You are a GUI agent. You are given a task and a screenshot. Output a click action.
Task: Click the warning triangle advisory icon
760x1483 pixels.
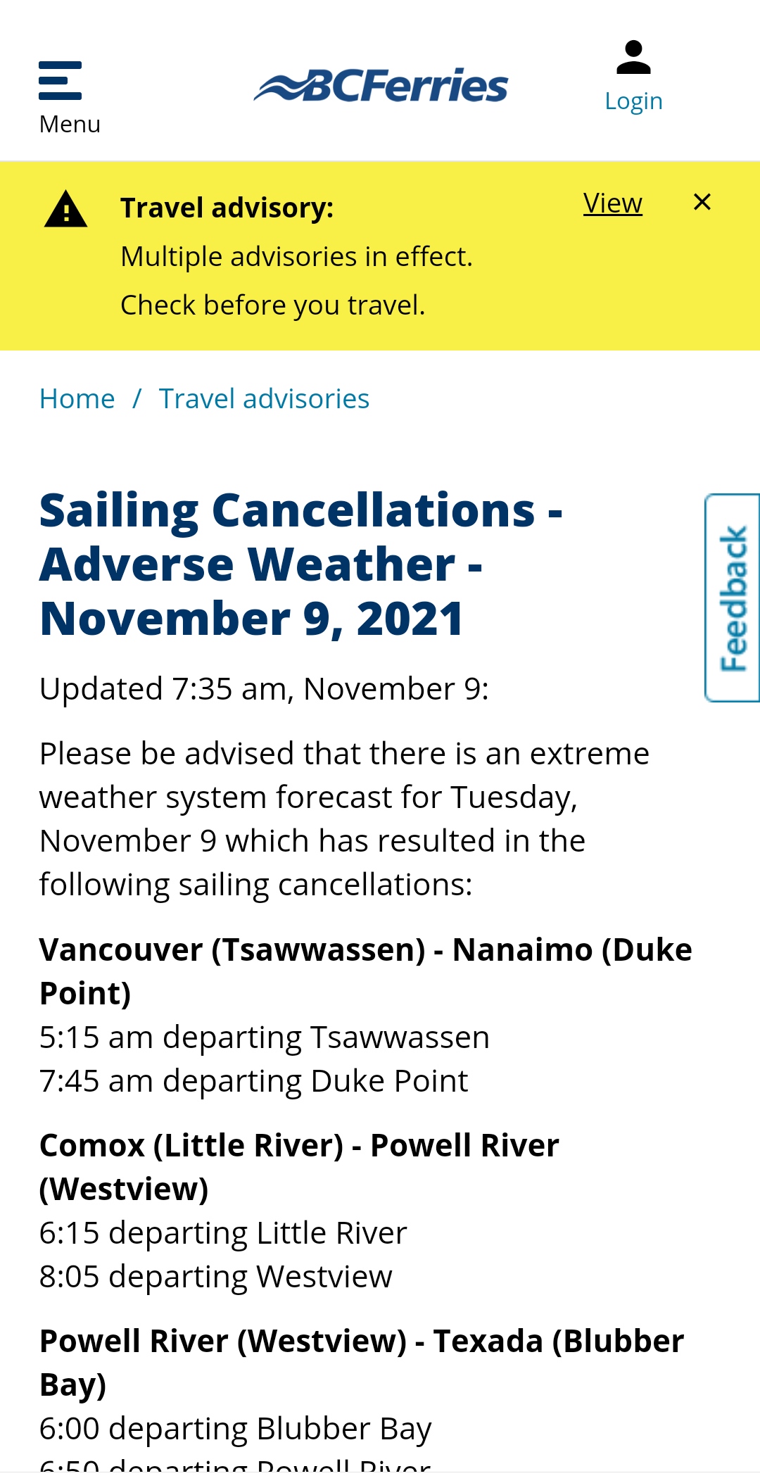tap(65, 209)
